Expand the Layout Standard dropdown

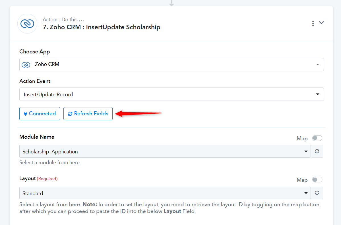point(165,193)
